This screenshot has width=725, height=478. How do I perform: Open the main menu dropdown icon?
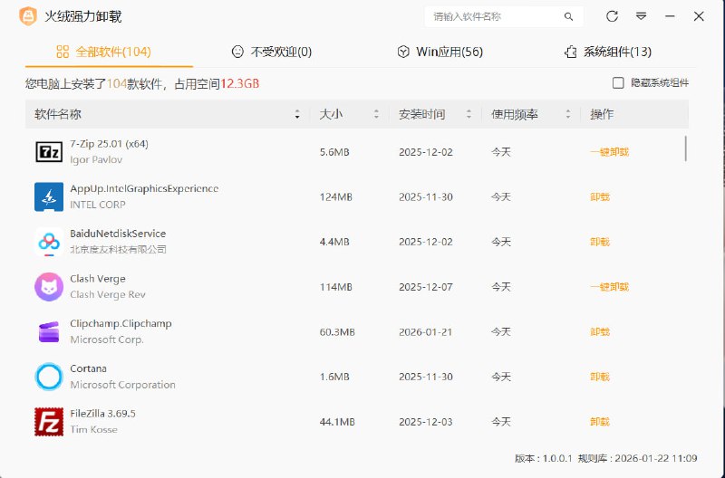(641, 16)
